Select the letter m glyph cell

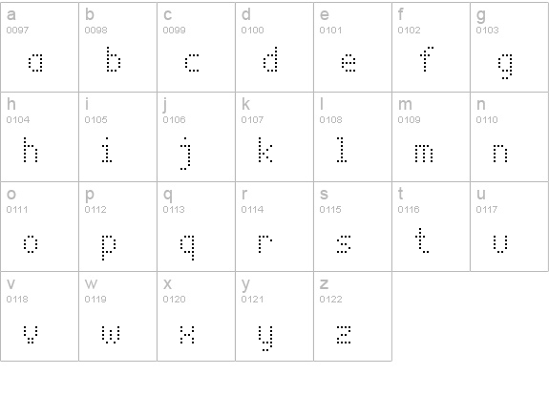pos(431,136)
